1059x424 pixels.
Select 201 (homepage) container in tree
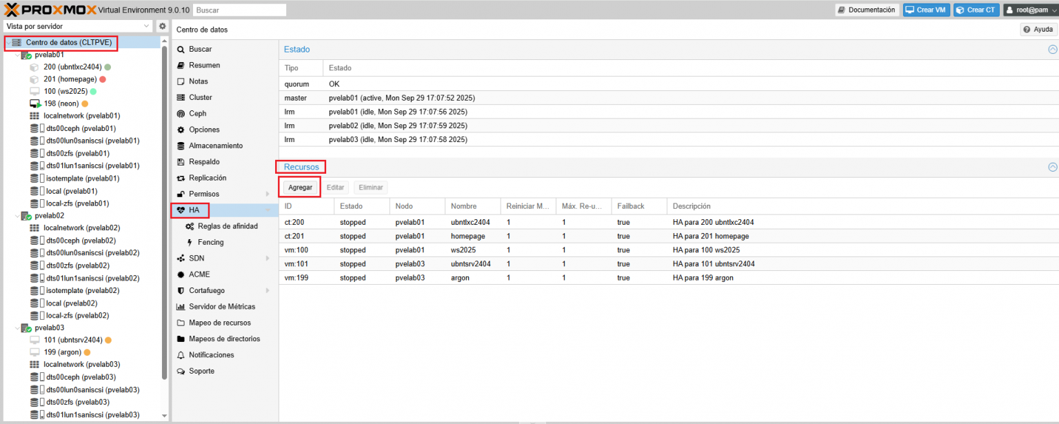[x=70, y=79]
